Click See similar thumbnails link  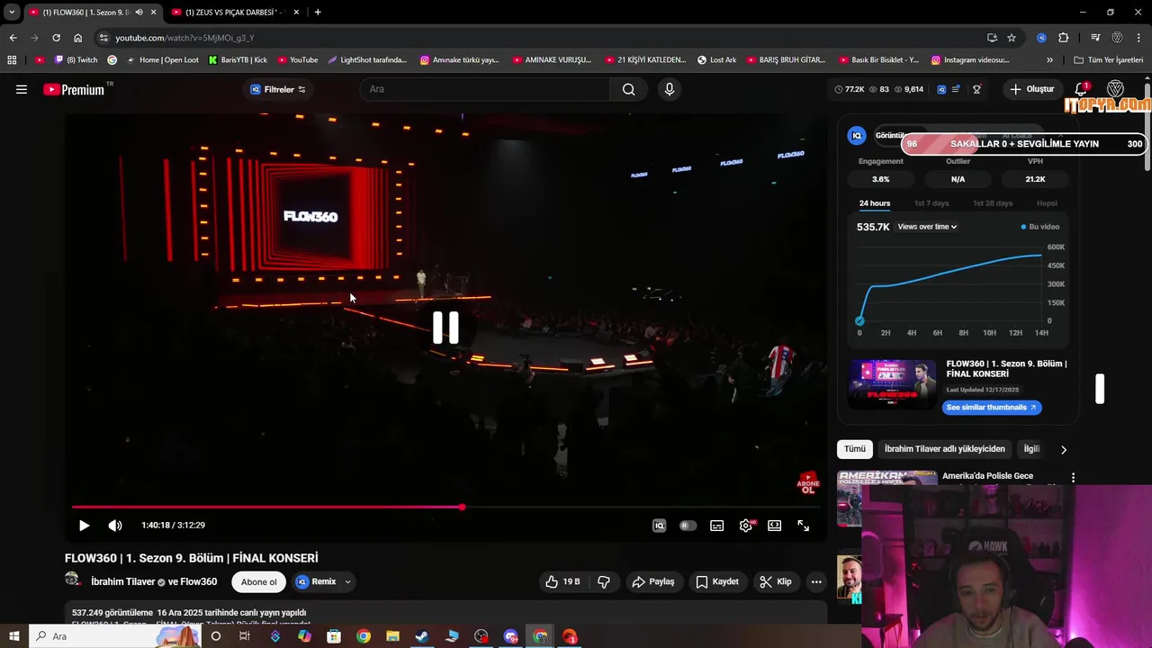pyautogui.click(x=992, y=408)
